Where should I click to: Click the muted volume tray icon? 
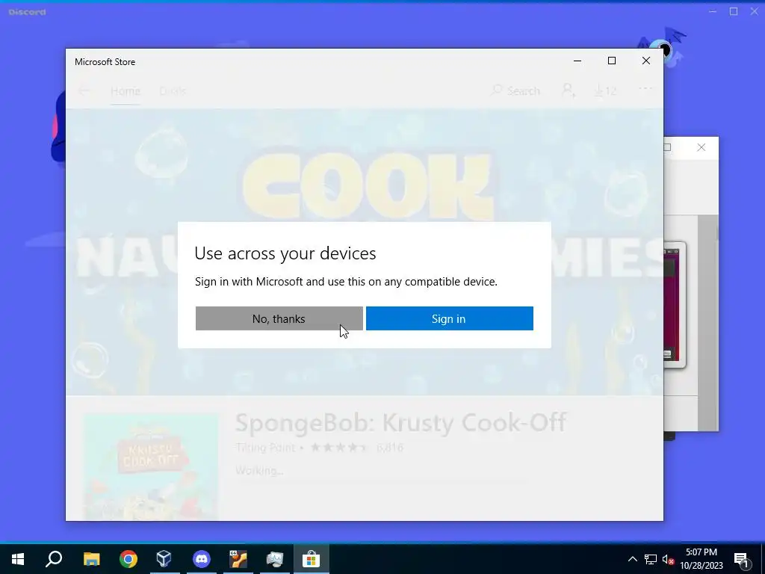[x=668, y=559]
